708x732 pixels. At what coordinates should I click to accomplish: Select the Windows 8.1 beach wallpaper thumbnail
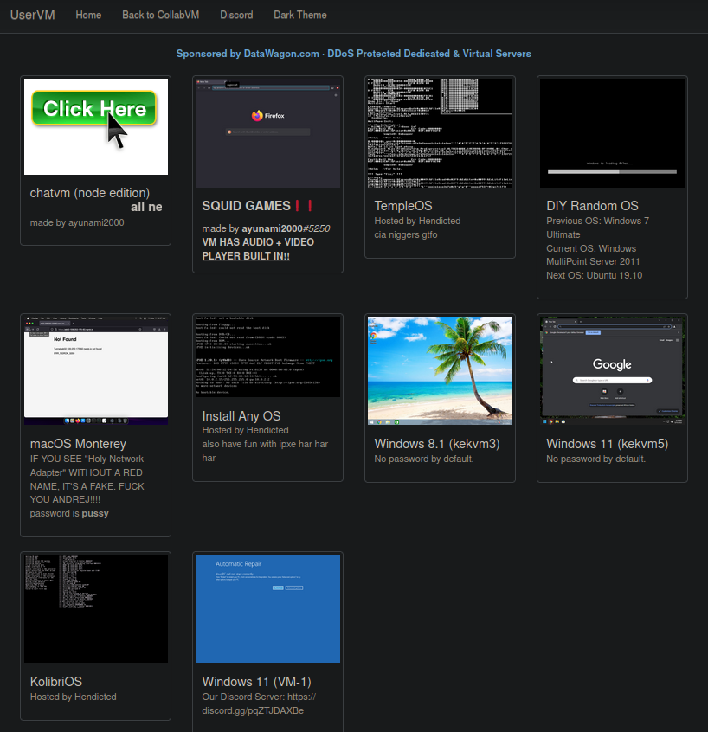click(440, 370)
